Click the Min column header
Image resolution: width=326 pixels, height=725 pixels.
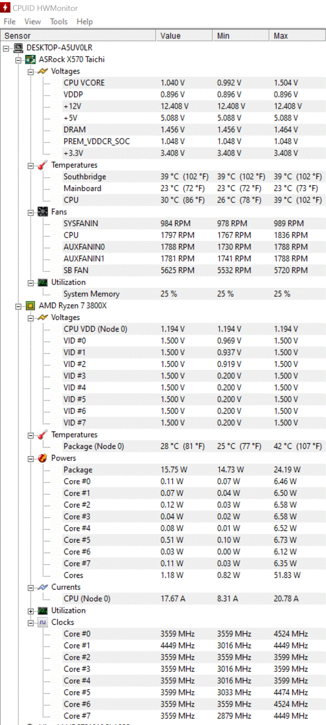(x=240, y=36)
